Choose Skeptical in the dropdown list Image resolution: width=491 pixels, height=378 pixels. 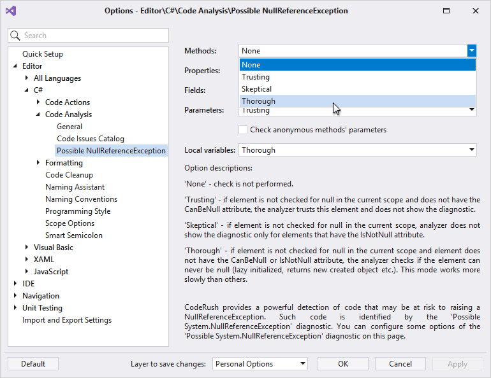pos(256,89)
